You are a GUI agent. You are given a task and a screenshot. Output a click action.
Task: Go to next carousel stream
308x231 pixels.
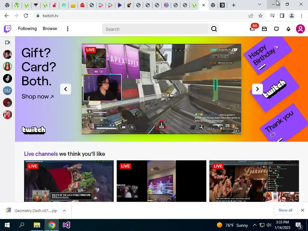coord(257,89)
